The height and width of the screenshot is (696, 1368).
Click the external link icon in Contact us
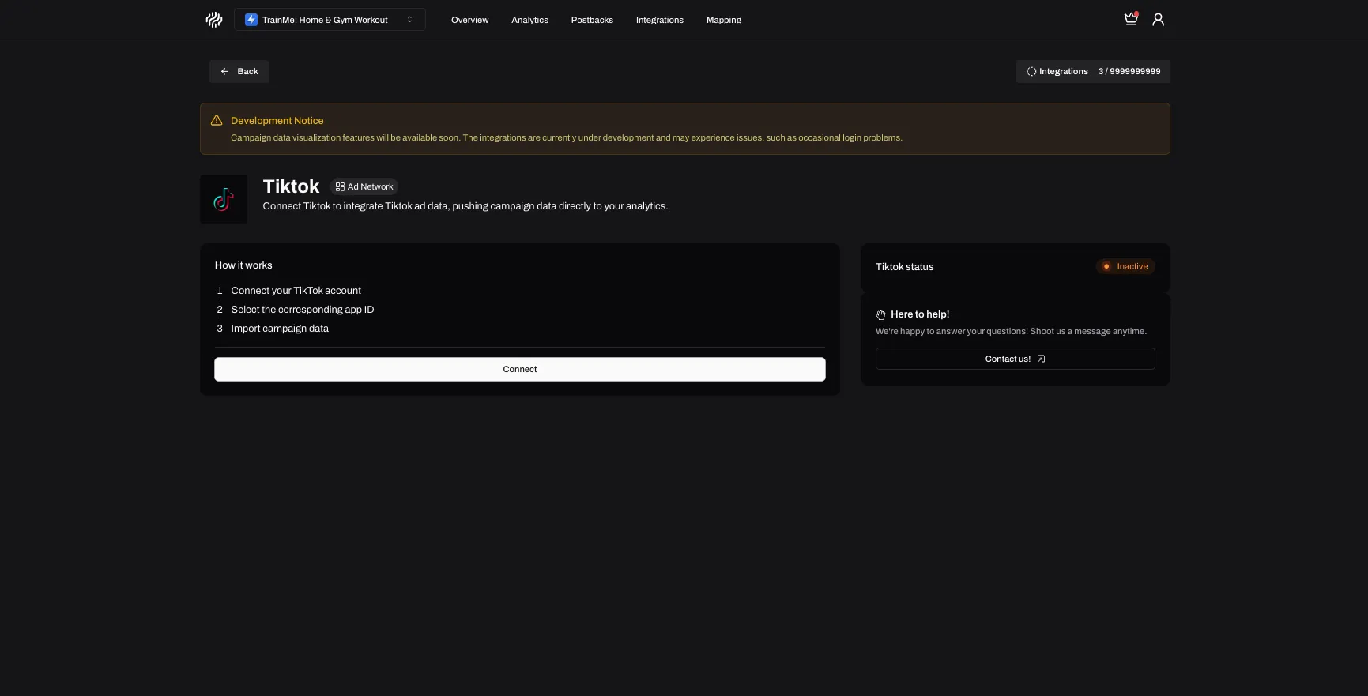point(1041,359)
